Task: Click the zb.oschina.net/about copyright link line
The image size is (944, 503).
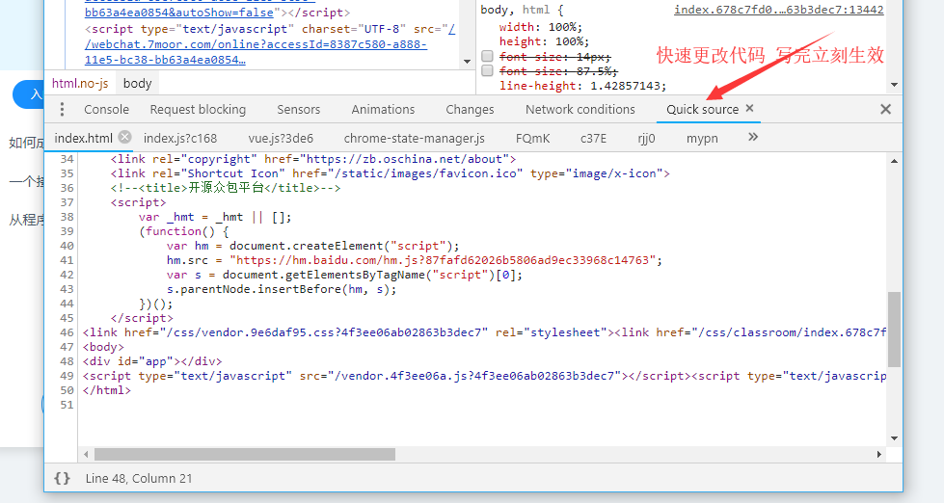Action: tap(313, 159)
